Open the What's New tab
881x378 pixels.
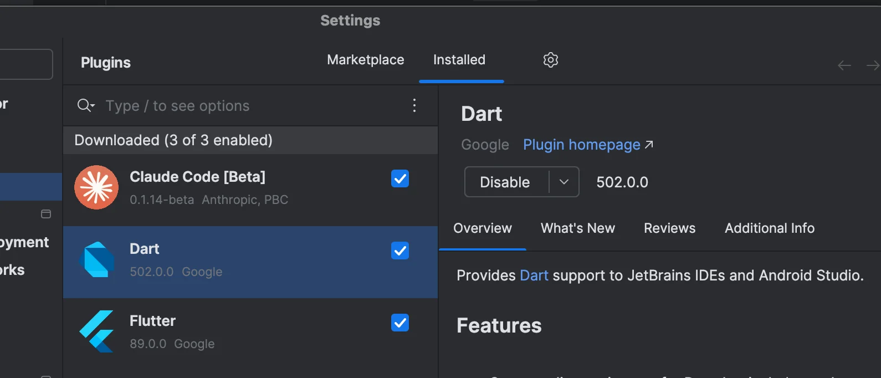[577, 228]
